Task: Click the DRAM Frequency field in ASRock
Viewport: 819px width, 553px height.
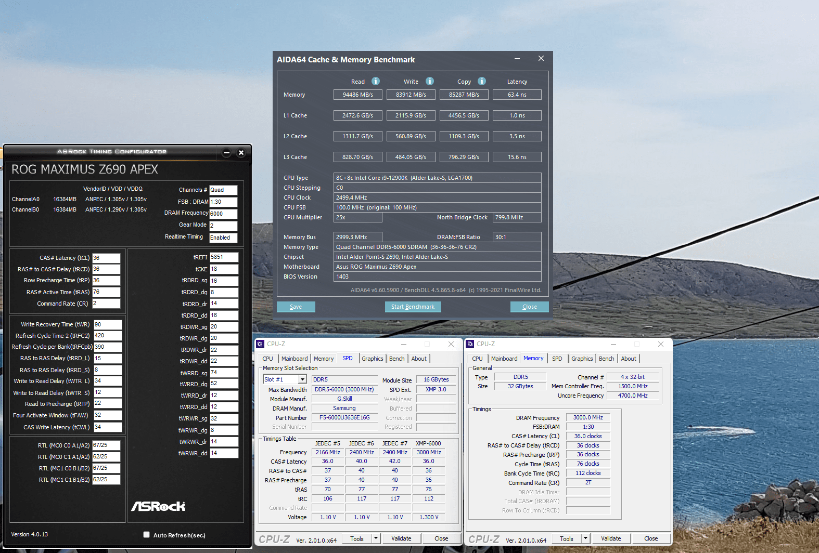Action: (x=223, y=214)
